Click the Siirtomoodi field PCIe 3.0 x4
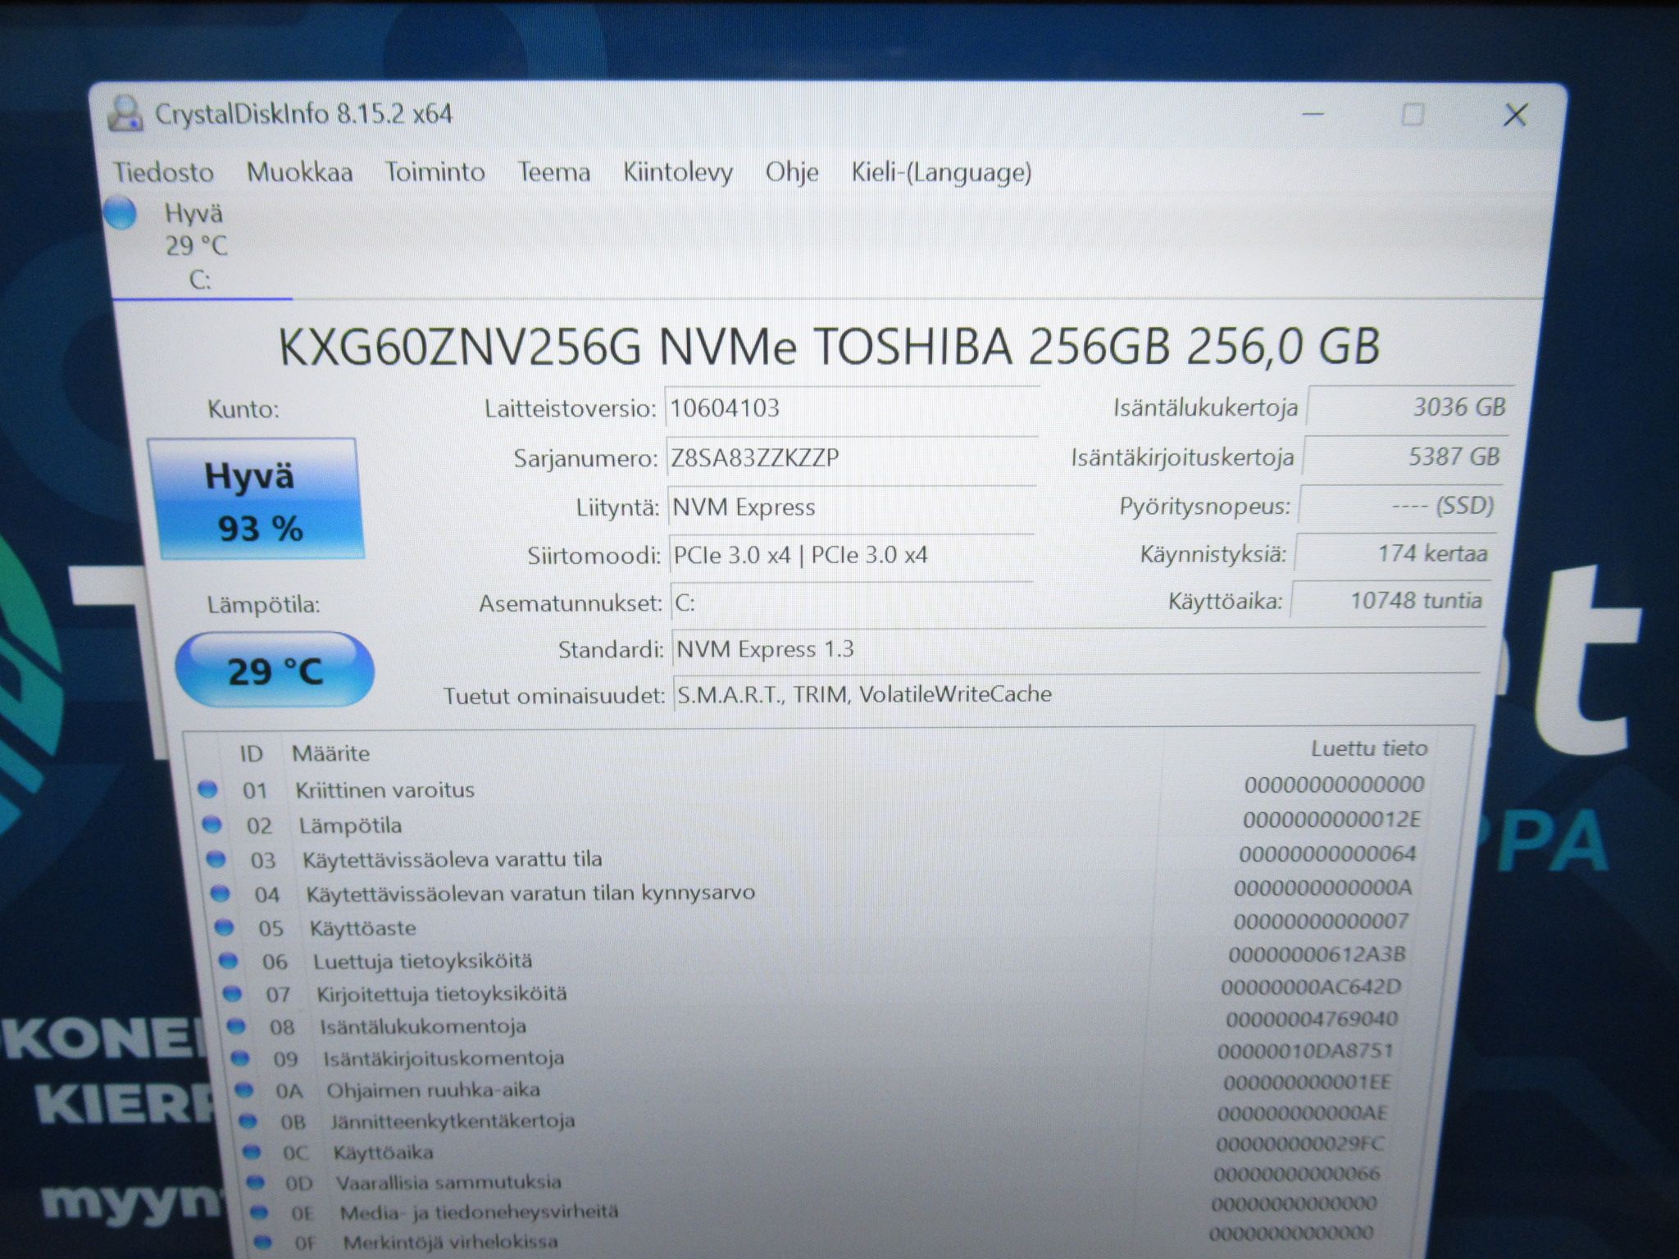This screenshot has height=1259, width=1679. pos(851,556)
